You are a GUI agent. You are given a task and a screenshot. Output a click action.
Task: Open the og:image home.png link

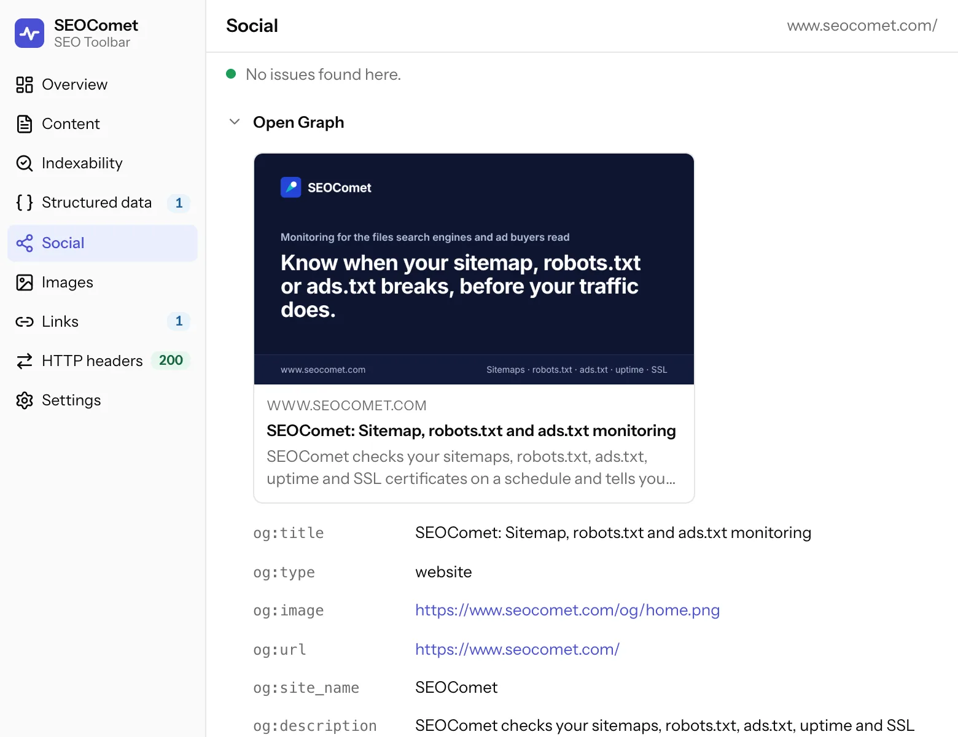pos(567,610)
